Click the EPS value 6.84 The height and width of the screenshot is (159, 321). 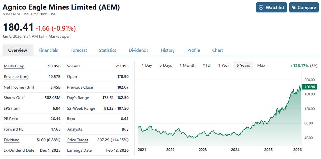coord(57,108)
